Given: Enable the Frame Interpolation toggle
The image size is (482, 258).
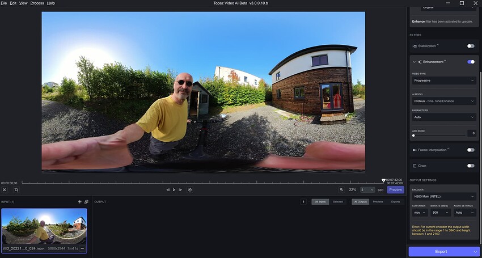Looking at the screenshot, I should tap(471, 150).
